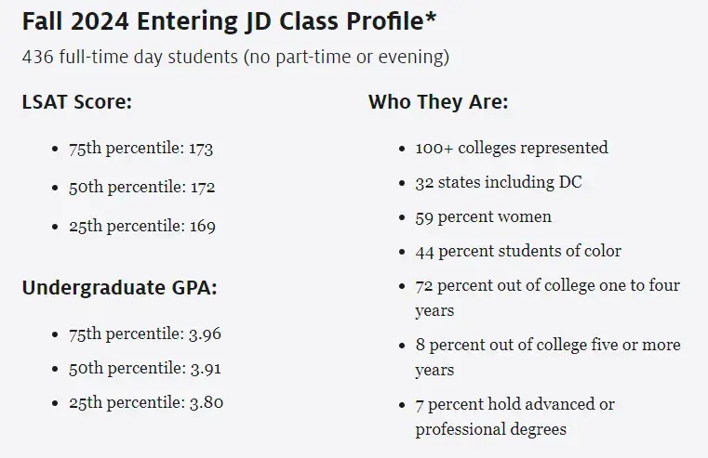Image resolution: width=708 pixels, height=458 pixels.
Task: Click the GPA 25th percentile: 3.80 line
Action: [x=145, y=403]
